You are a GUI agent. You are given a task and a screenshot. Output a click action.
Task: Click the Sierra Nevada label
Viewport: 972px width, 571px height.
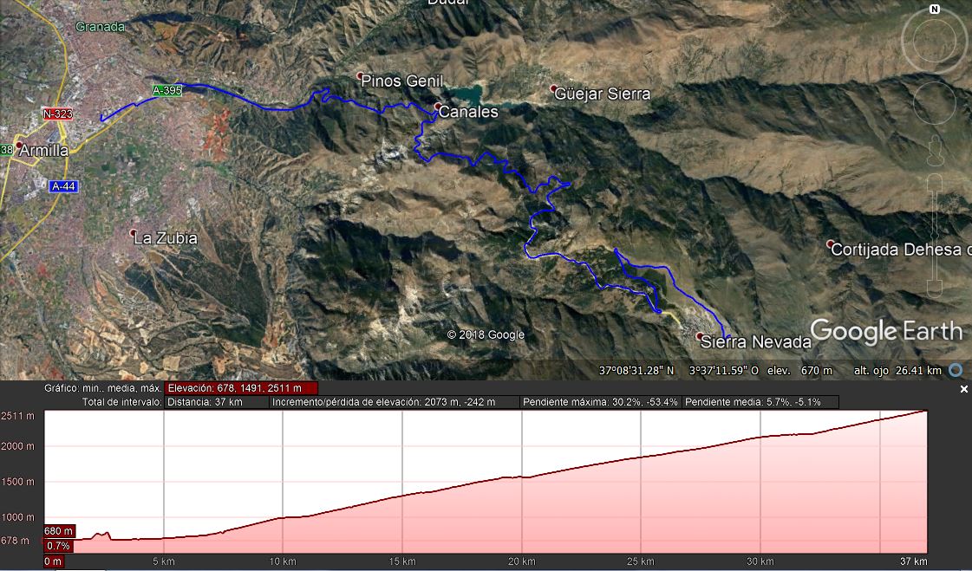coord(756,342)
